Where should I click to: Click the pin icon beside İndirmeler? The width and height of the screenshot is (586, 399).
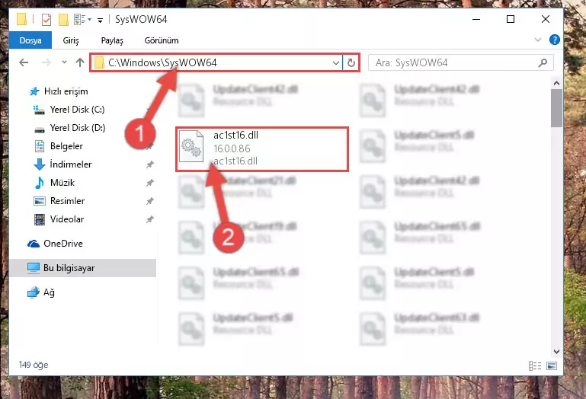[x=150, y=164]
